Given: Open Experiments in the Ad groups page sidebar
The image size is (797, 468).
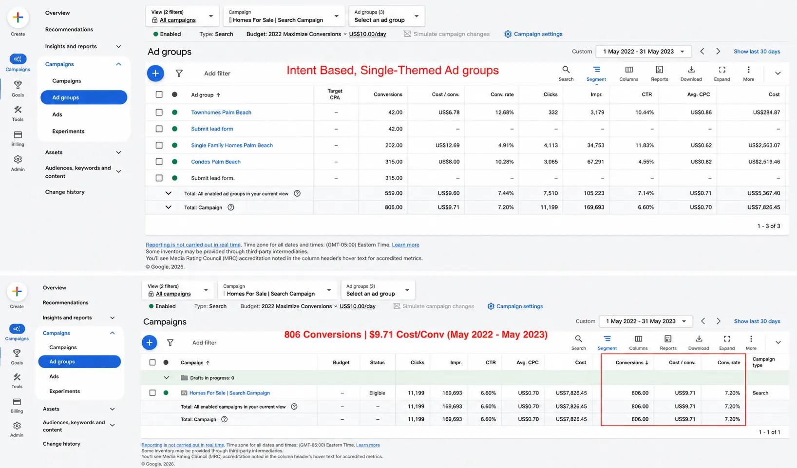Looking at the screenshot, I should 68,131.
